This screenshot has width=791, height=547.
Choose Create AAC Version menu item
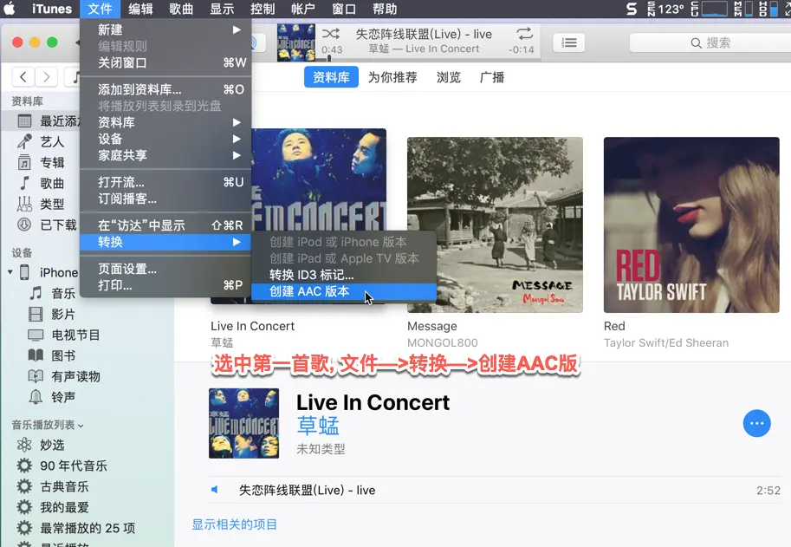[x=344, y=291]
